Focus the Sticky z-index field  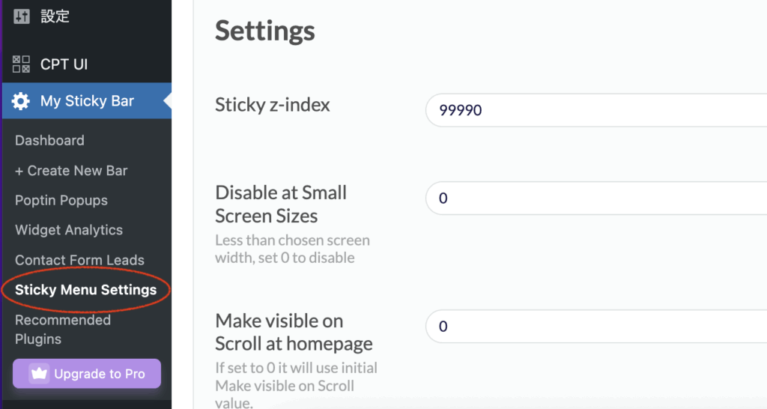[596, 110]
